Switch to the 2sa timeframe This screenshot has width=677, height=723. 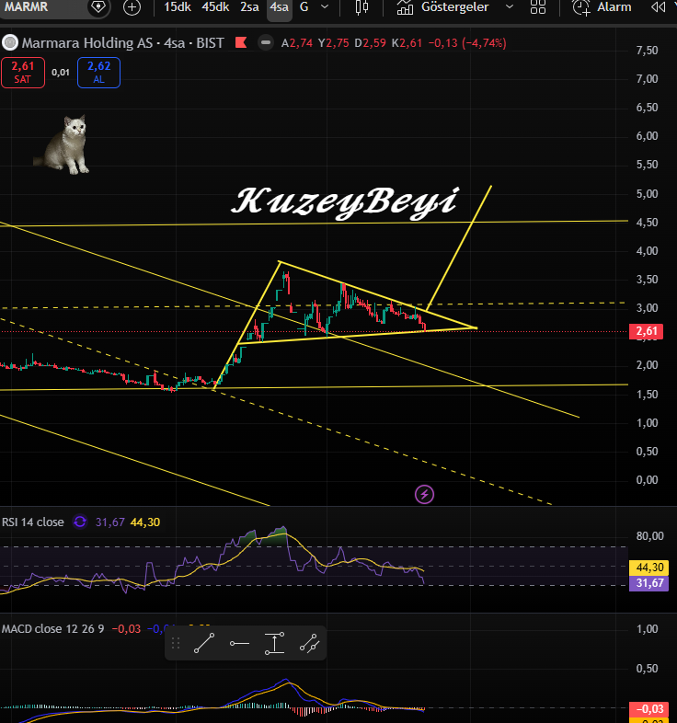(249, 7)
